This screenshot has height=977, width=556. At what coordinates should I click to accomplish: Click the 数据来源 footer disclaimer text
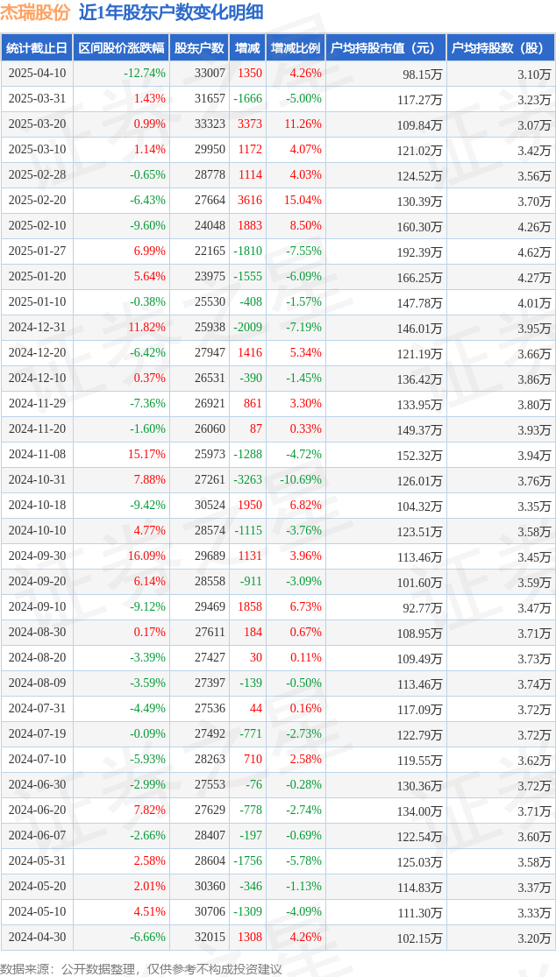pyautogui.click(x=141, y=968)
